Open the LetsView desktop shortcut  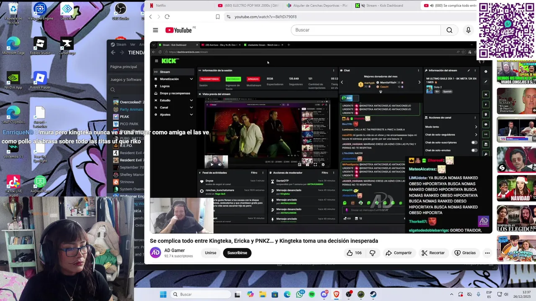[67, 12]
